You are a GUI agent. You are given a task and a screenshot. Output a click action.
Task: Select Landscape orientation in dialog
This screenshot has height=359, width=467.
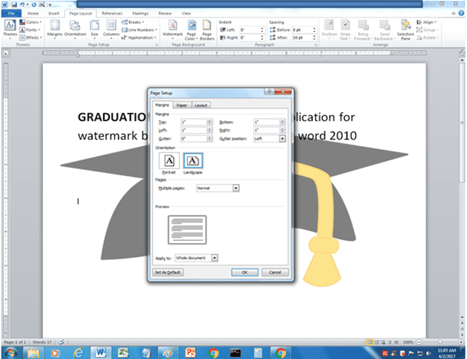pos(192,163)
